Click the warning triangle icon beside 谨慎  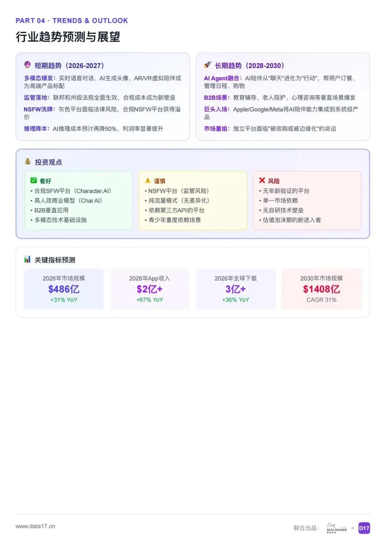(148, 180)
